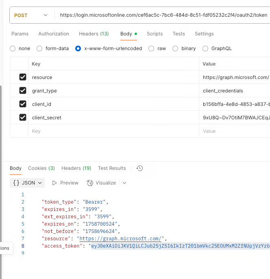Screen dimensions: 270x279
Task: Switch to the Authorization tab
Action: coord(54,34)
